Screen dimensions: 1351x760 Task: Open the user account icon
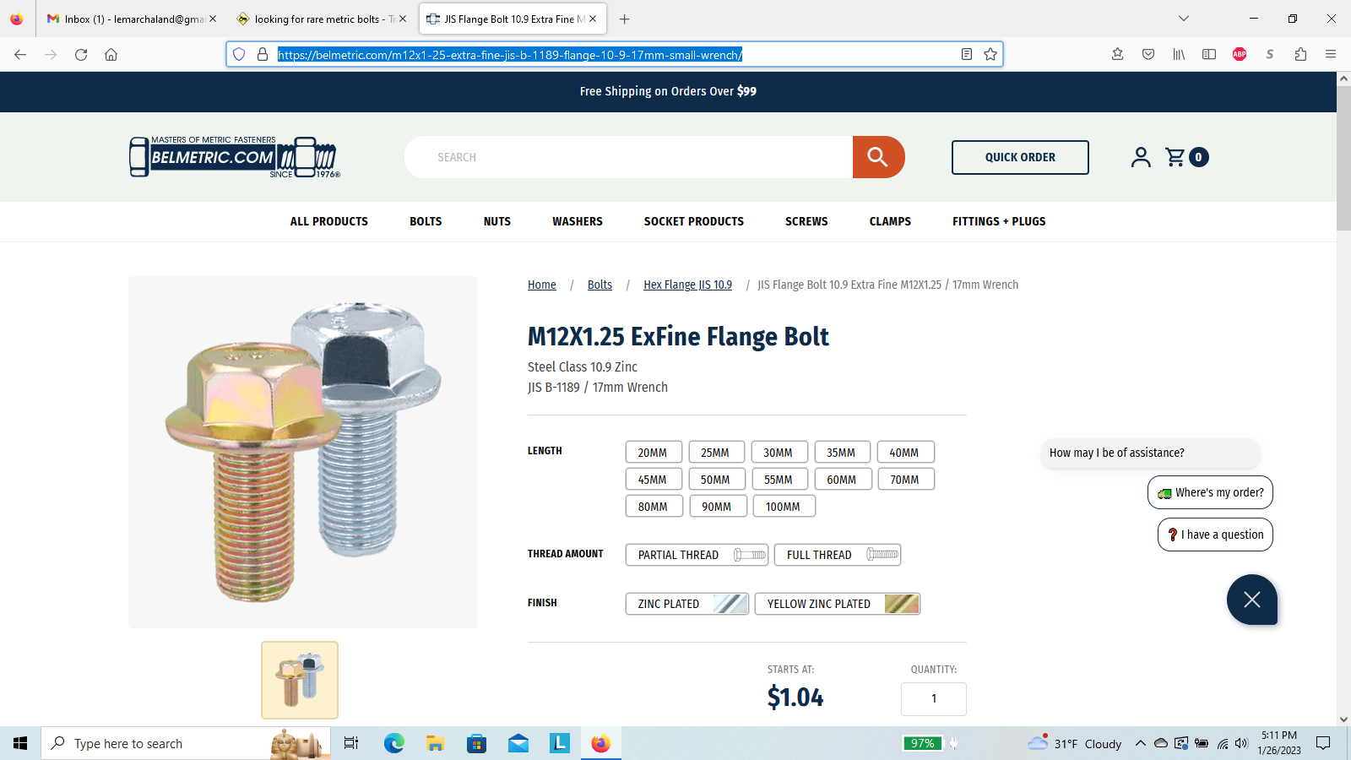tap(1141, 157)
